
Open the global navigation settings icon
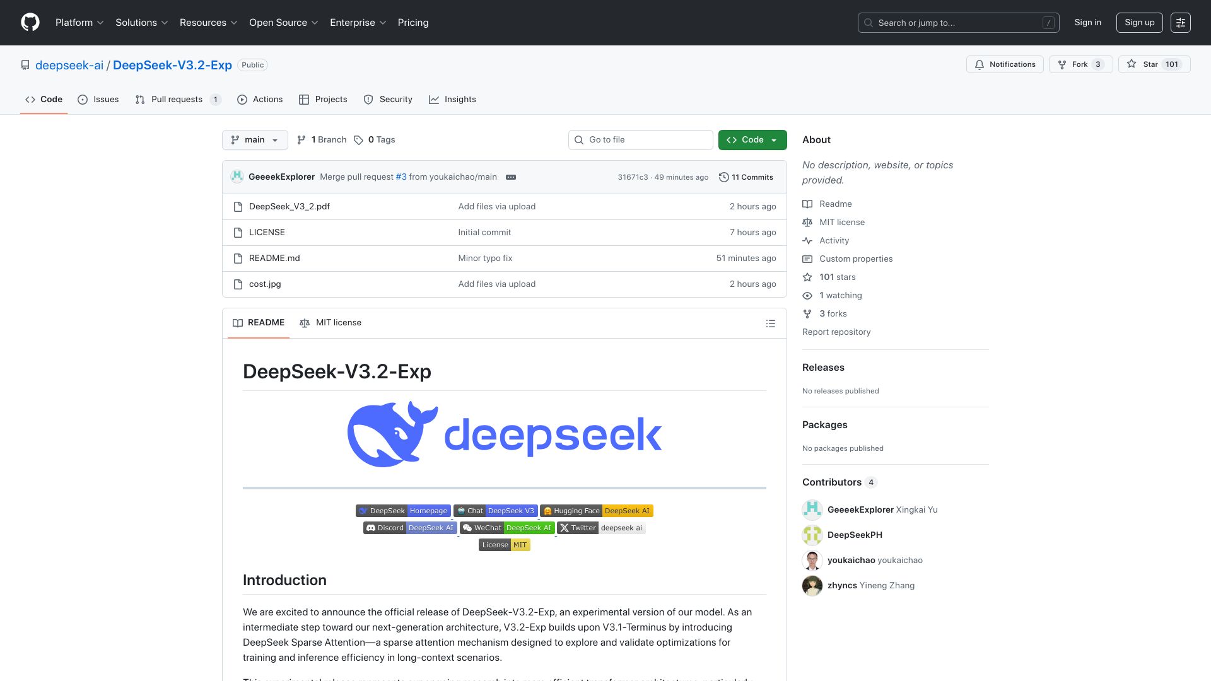[1180, 23]
